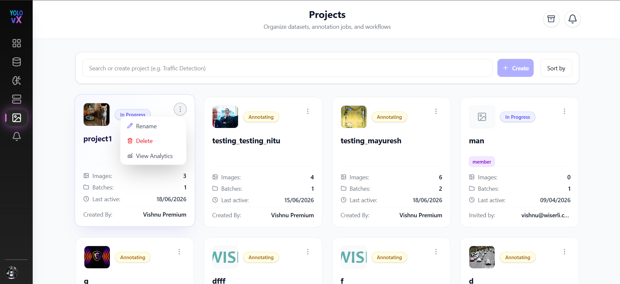Viewport: 620px width, 284px height.
Task: Open the database icon in sidebar
Action: (16, 62)
